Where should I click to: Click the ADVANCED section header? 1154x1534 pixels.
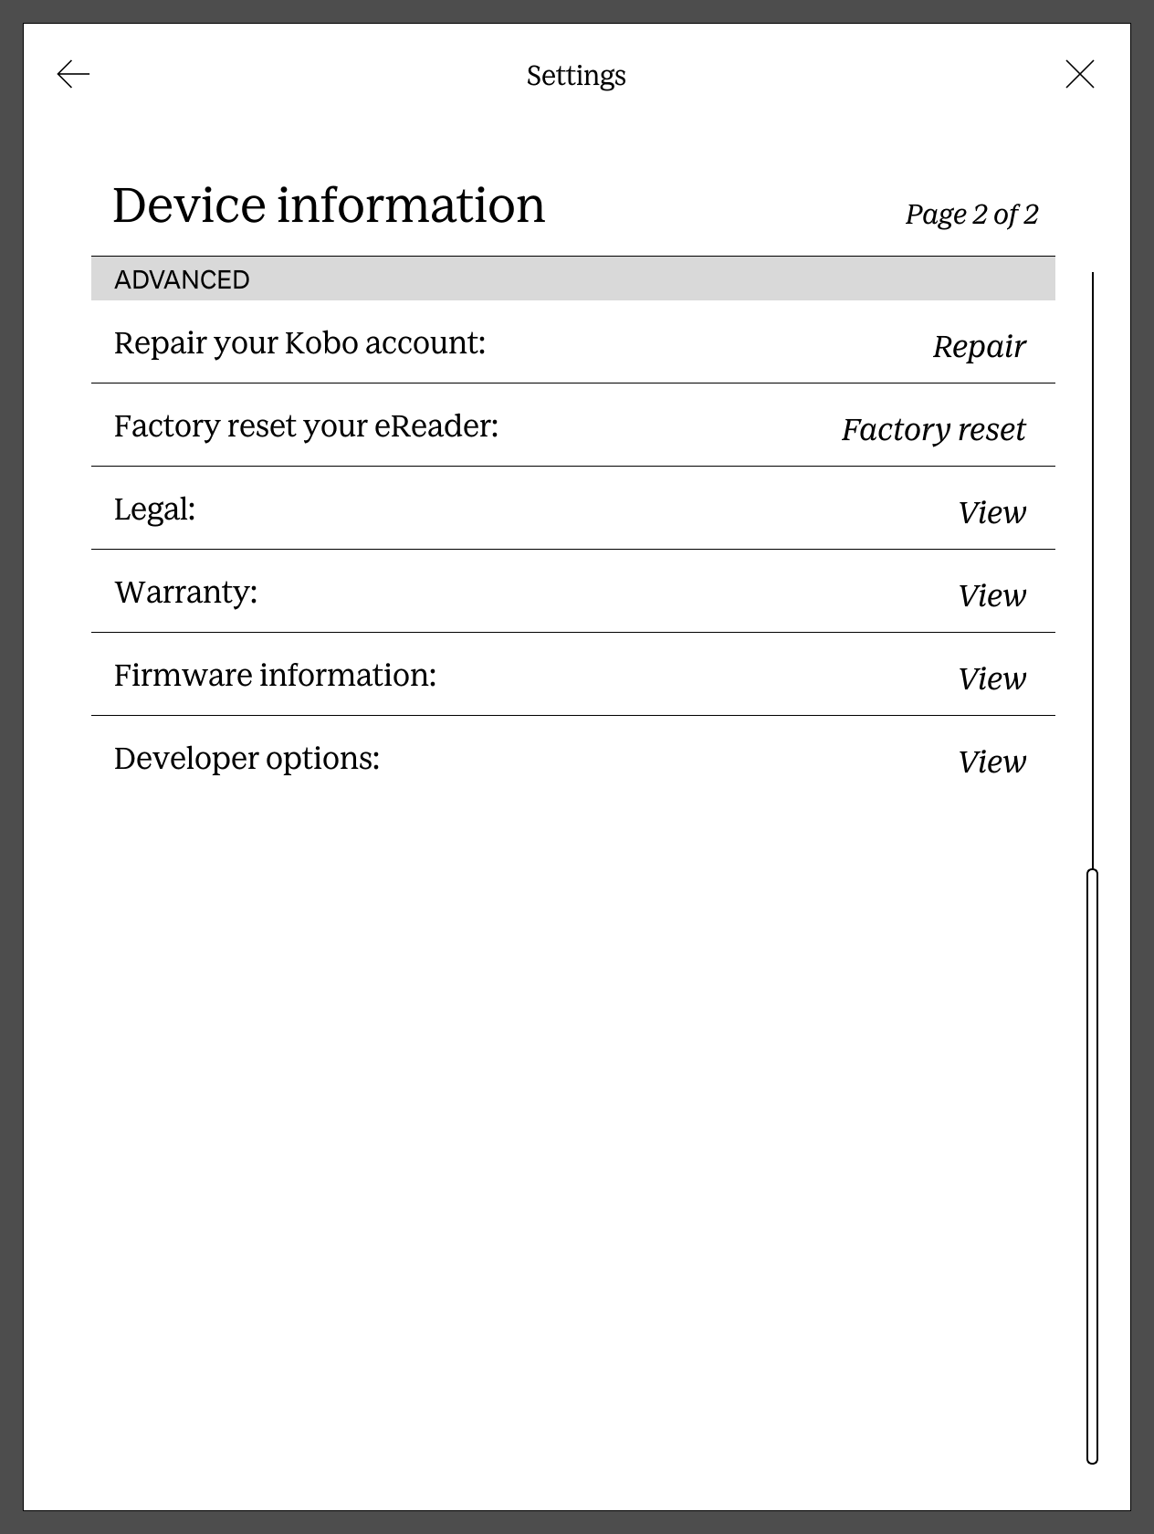click(182, 279)
